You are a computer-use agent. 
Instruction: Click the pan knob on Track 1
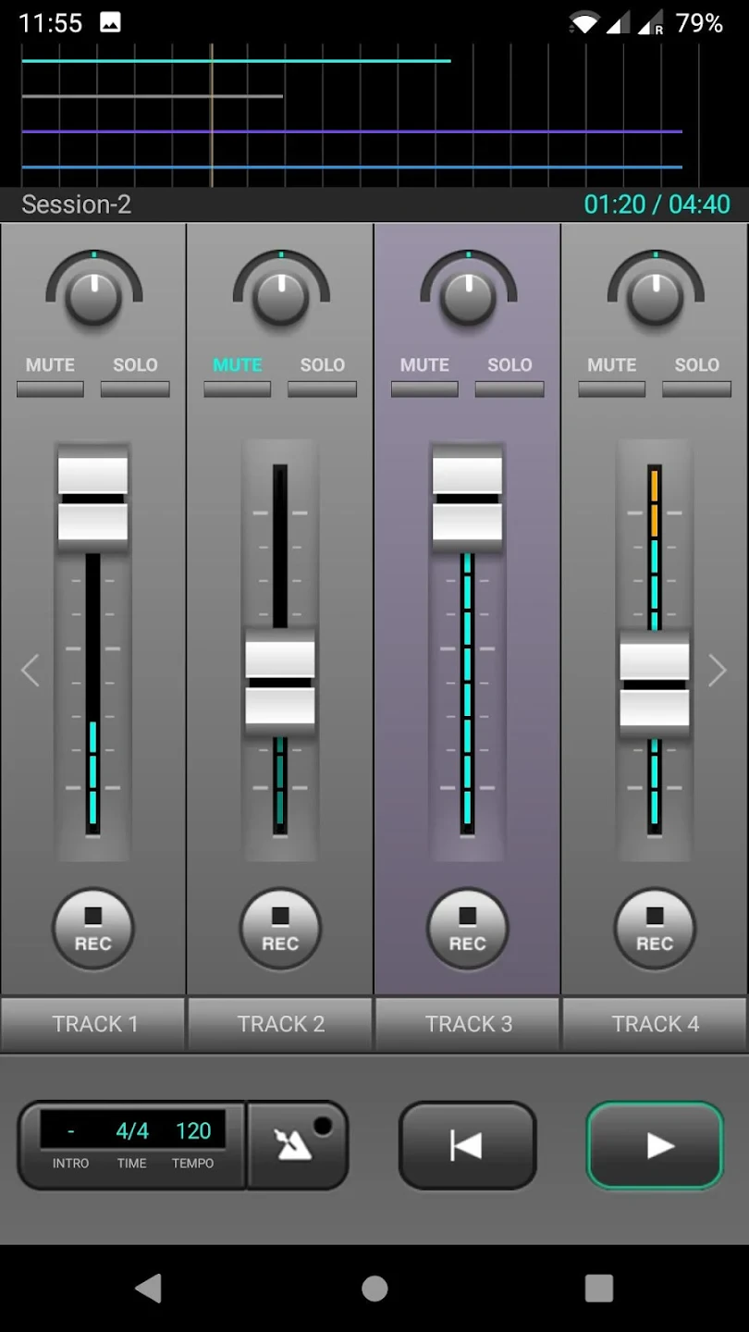pos(93,296)
